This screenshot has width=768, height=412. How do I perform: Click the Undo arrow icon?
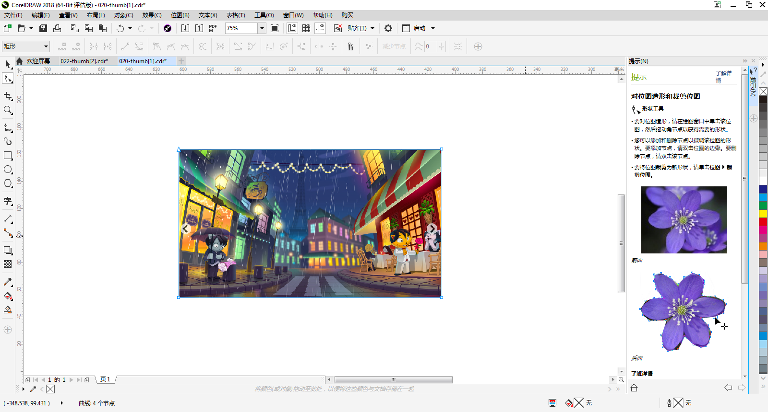[120, 28]
